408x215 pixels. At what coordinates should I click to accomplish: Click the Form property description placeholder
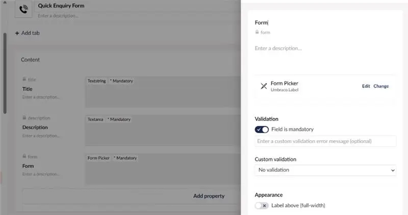click(41, 174)
